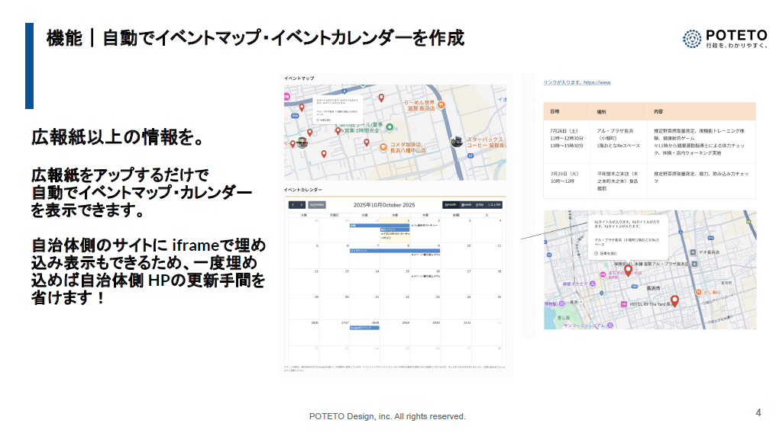The width and height of the screenshot is (776, 436).
Task: Click the orange ramen restaurant map marker
Action: click(x=441, y=104)
